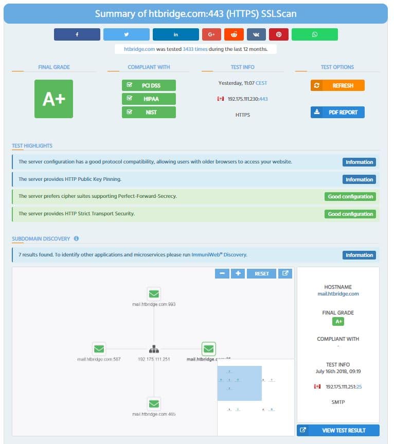The height and width of the screenshot is (444, 394).
Task: Open the subdomain map in new window
Action: pos(285,273)
